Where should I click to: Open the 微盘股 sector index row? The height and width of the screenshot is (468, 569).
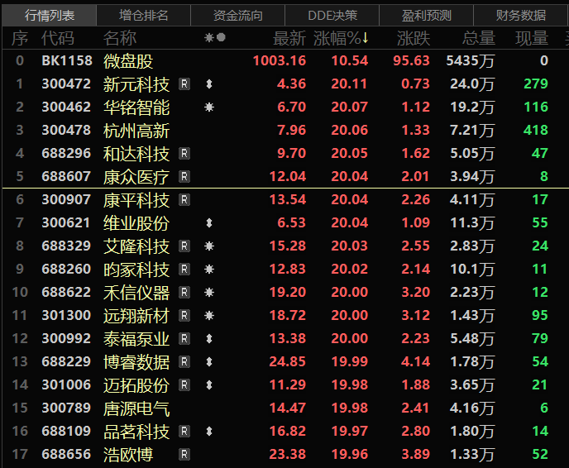128,61
